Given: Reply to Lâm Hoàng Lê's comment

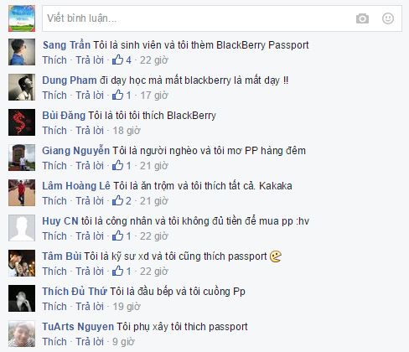Looking at the screenshot, I should (90, 201).
